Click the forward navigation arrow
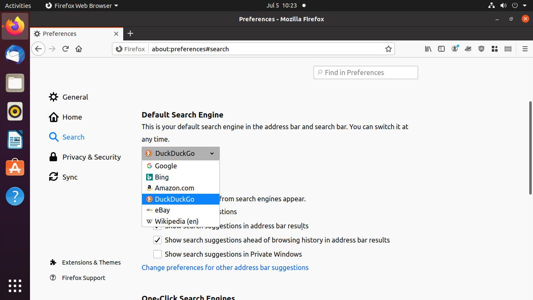This screenshot has width=533, height=300. click(52, 49)
